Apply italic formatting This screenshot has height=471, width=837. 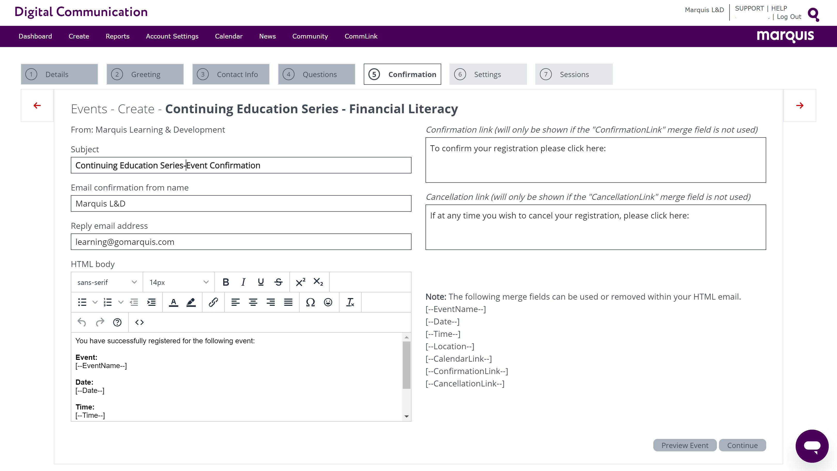pyautogui.click(x=243, y=282)
